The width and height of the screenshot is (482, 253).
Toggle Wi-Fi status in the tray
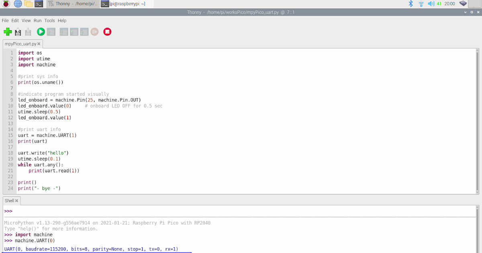coord(421,4)
